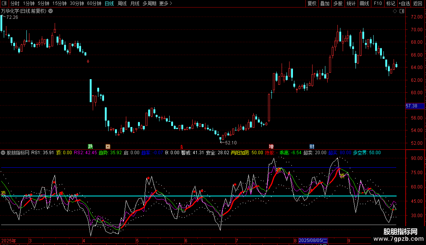Open dropdown beside 万华化学 chart title
Image resolution: width=426 pixels, height=245 pixels.
click(x=51, y=11)
